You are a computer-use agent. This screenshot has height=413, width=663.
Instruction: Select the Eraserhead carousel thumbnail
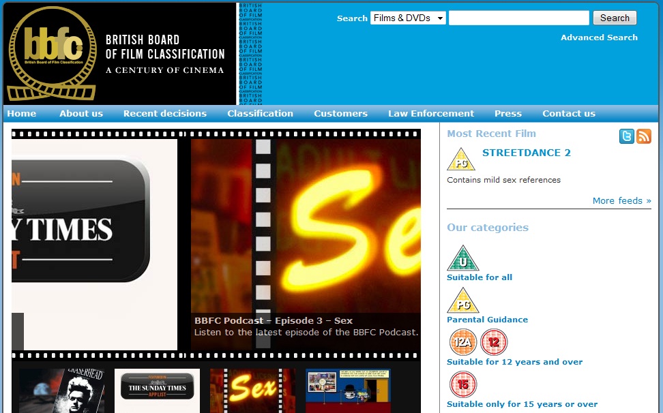(x=62, y=391)
